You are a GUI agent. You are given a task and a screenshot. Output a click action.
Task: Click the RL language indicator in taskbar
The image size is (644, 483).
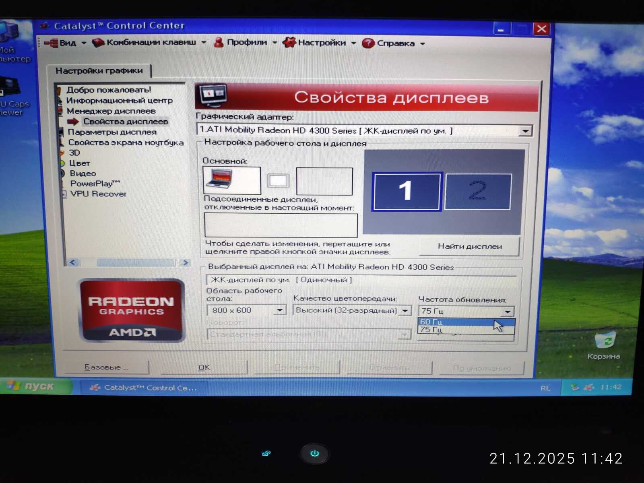545,388
